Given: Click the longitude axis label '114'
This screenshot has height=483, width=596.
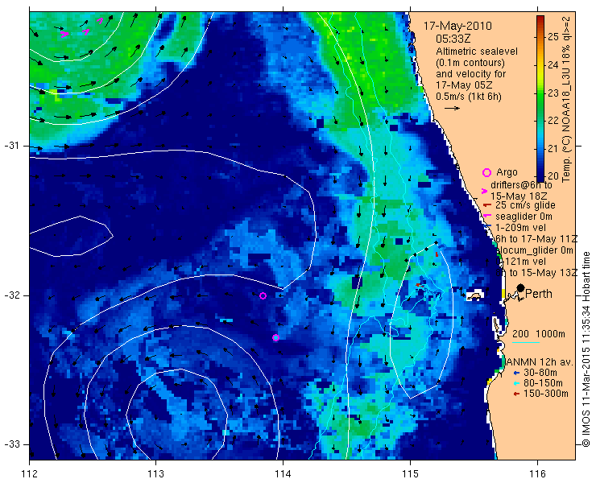Looking at the screenshot, I should 284,474.
